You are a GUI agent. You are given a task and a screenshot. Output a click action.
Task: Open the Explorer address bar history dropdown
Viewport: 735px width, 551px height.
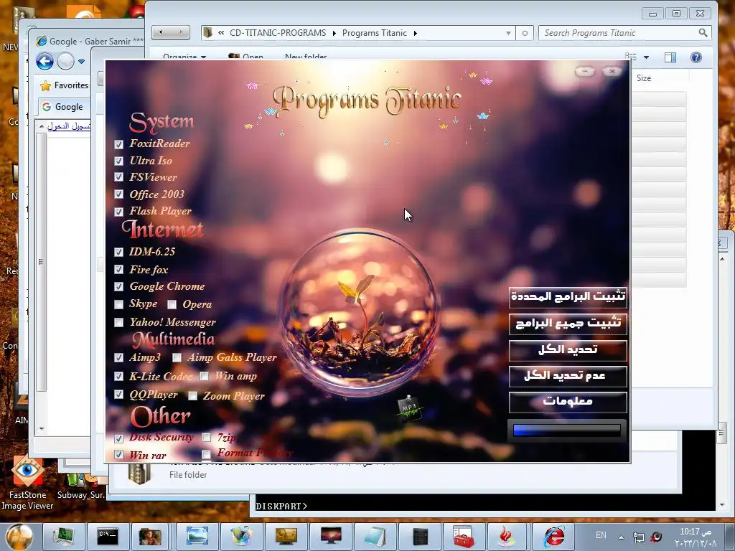508,33
